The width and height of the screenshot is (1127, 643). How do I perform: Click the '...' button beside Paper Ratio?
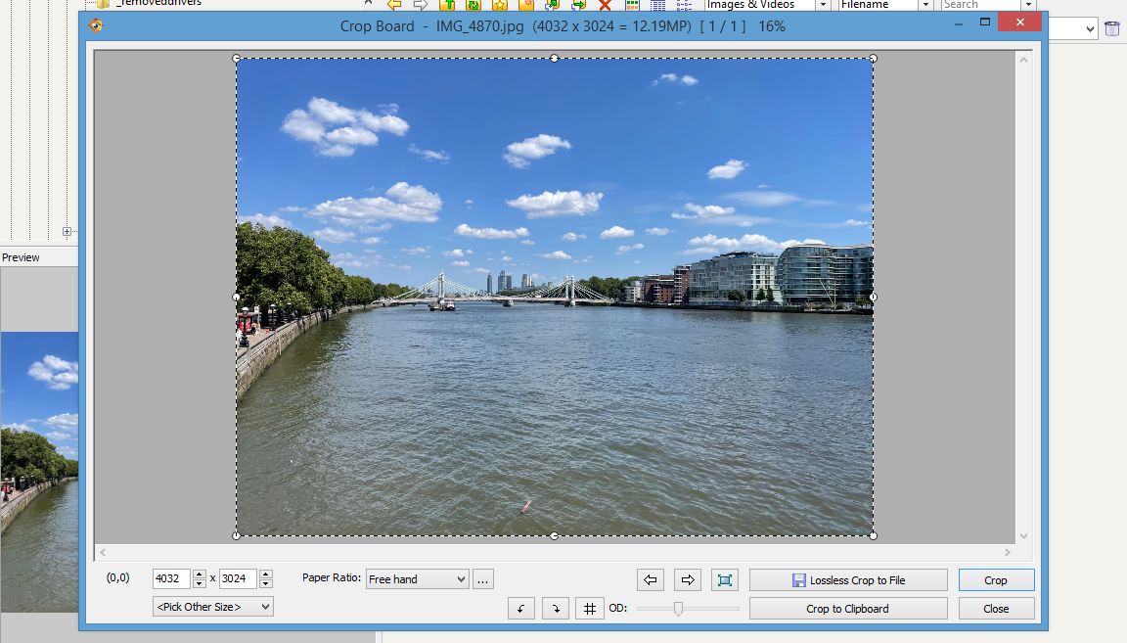tap(483, 579)
